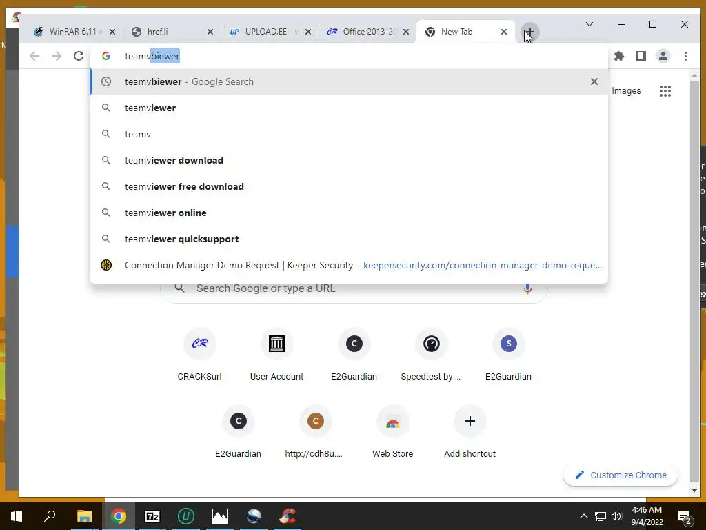Open Windows taskbar search
The height and width of the screenshot is (530, 706).
point(50,516)
